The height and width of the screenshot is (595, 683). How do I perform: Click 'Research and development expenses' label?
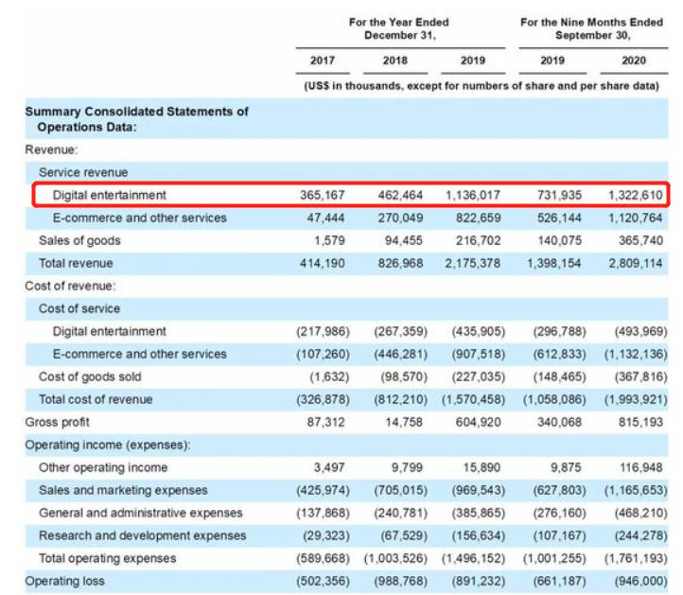pyautogui.click(x=143, y=535)
